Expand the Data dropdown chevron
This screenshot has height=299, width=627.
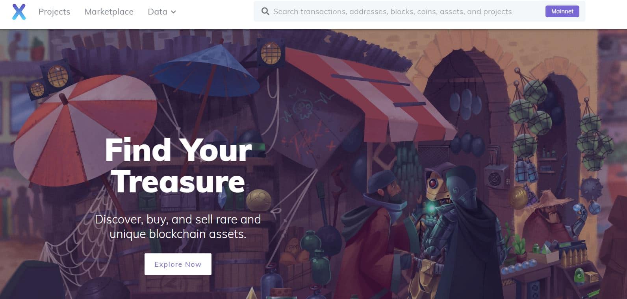click(x=173, y=12)
